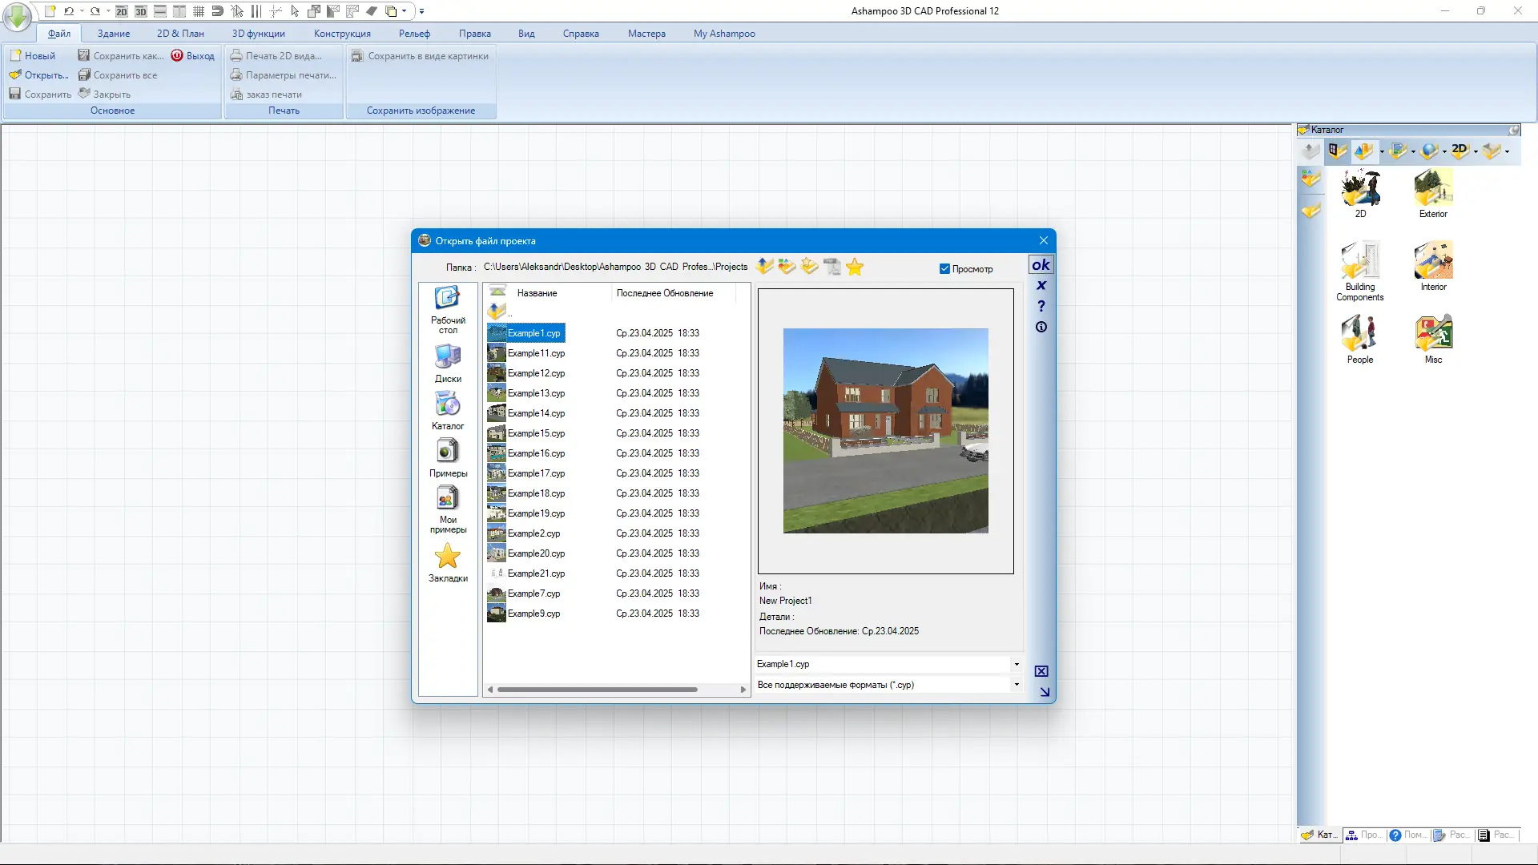Select Example15.cyp in the file list
Image resolution: width=1538 pixels, height=865 pixels.
pos(536,433)
